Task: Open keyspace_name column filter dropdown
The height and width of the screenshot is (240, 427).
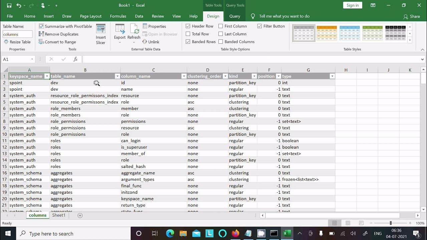Action: [47, 76]
